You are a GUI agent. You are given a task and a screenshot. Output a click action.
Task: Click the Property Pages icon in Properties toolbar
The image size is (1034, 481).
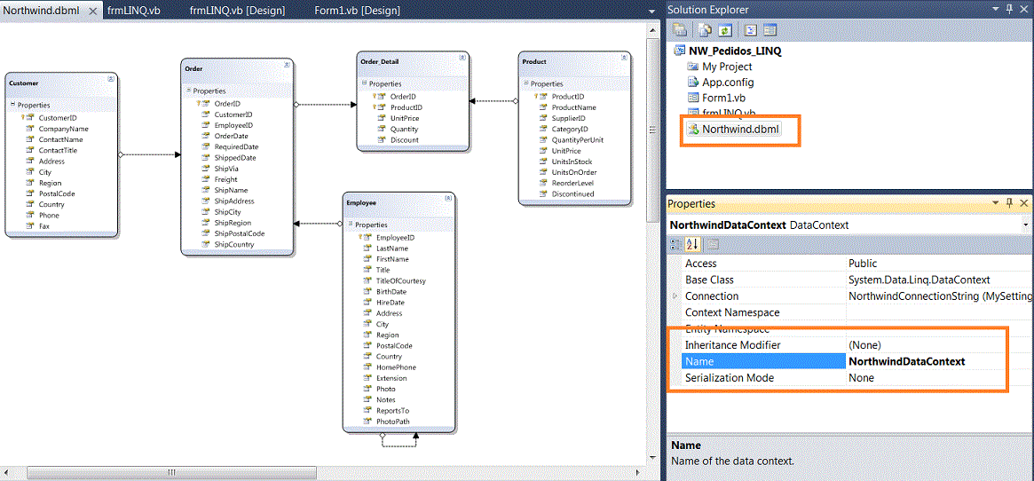[x=714, y=245]
